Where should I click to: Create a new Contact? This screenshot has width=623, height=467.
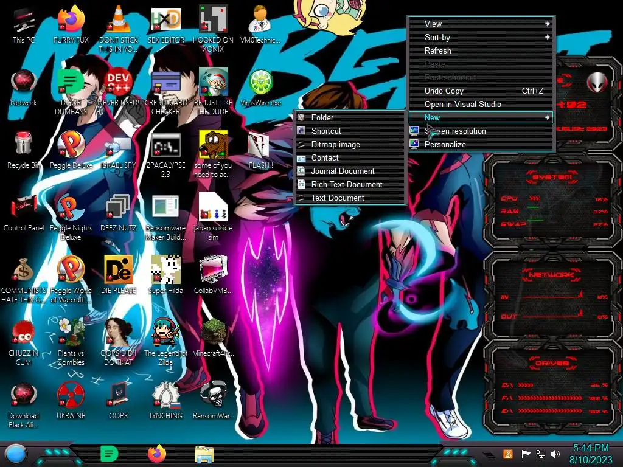[x=350, y=157]
